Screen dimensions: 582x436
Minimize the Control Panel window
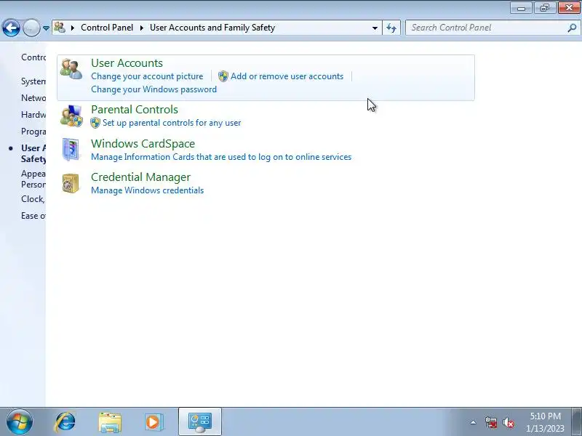click(521, 8)
